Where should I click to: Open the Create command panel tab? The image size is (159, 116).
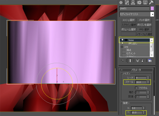[121, 3]
